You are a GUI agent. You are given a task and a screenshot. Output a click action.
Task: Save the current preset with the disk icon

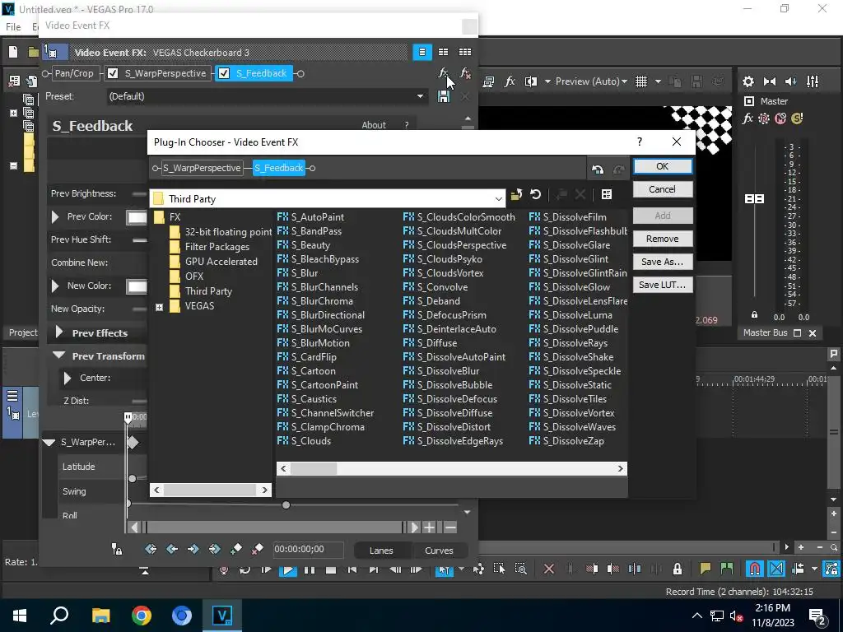(444, 97)
